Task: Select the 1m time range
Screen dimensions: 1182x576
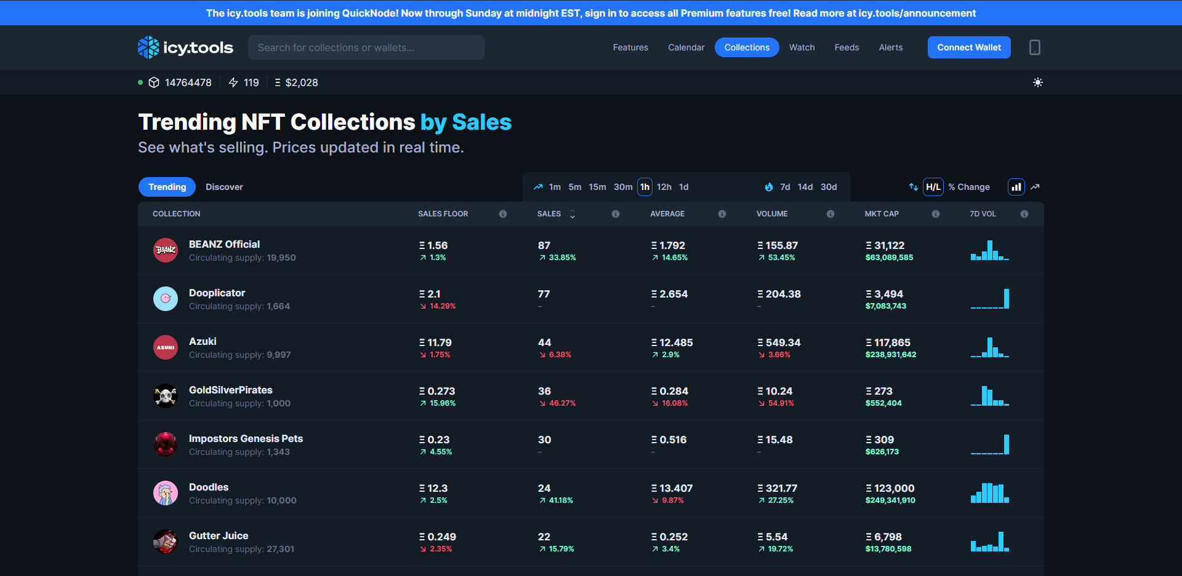Action: coord(555,187)
